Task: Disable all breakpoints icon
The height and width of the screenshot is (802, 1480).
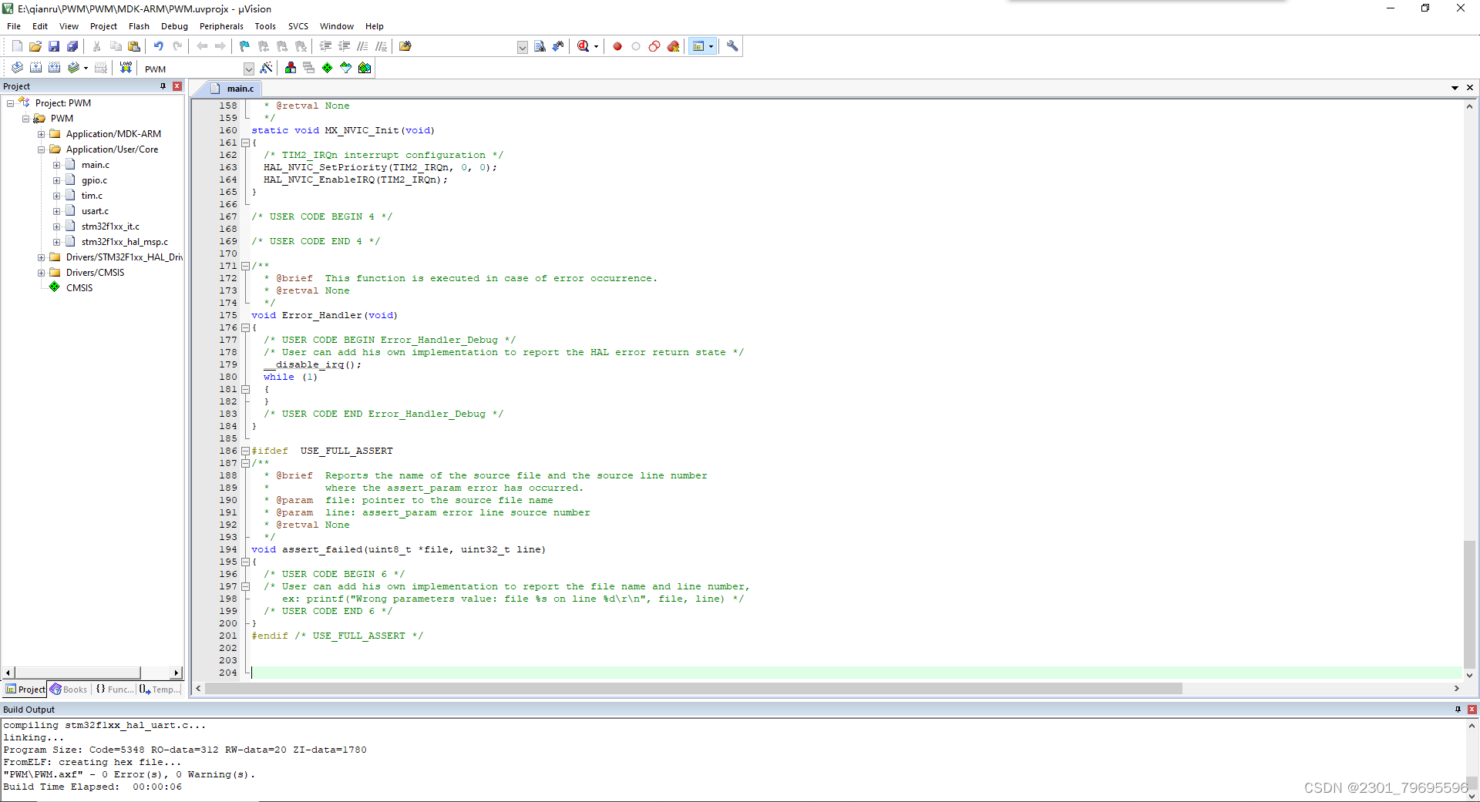Action: tap(654, 46)
